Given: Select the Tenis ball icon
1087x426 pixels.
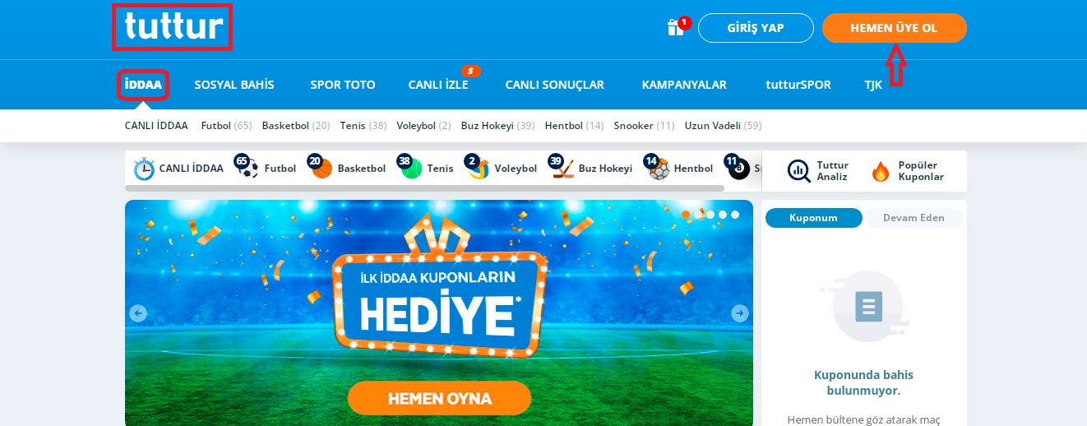Looking at the screenshot, I should [x=412, y=169].
